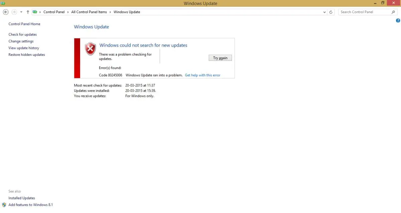Viewport: 401px width, 213px height.
Task: Open View update history
Action: tap(24, 48)
